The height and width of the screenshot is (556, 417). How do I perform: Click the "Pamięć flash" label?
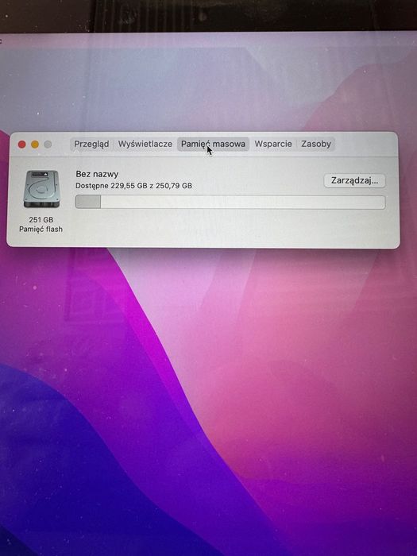point(41,230)
